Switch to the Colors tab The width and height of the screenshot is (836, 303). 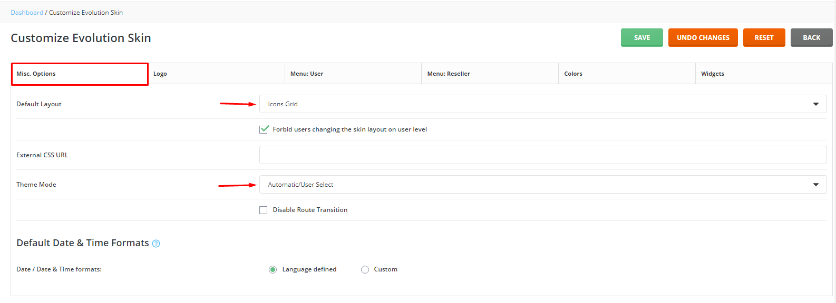click(627, 74)
